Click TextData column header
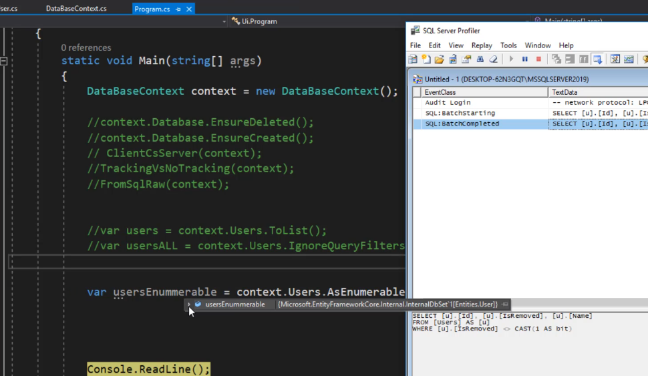The image size is (648, 376). (598, 92)
